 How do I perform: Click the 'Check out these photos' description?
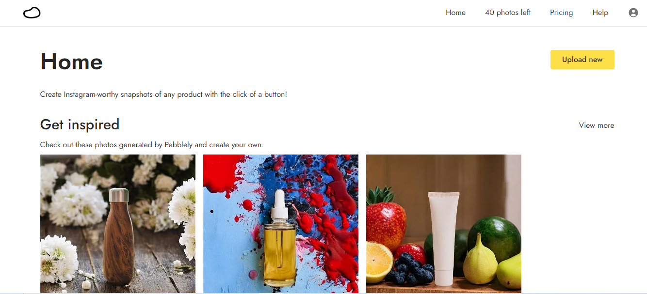pos(152,145)
